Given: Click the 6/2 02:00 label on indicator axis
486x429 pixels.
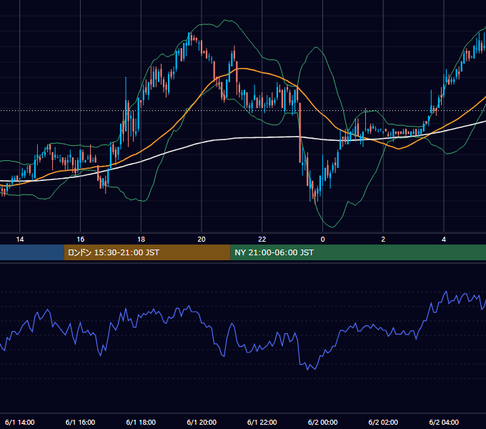Looking at the screenshot, I should pyautogui.click(x=383, y=422).
